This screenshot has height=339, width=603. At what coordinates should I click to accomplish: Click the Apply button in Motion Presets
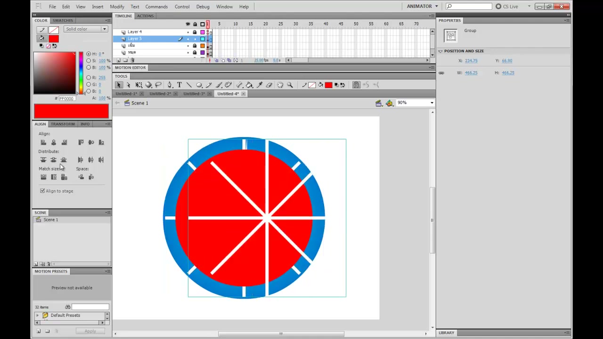click(90, 331)
